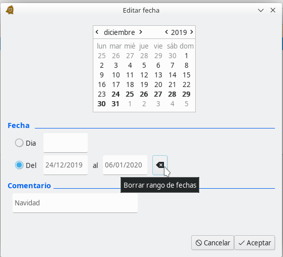Select grayed November 26 in first row
Screen dimensions: 283x257
(116, 56)
